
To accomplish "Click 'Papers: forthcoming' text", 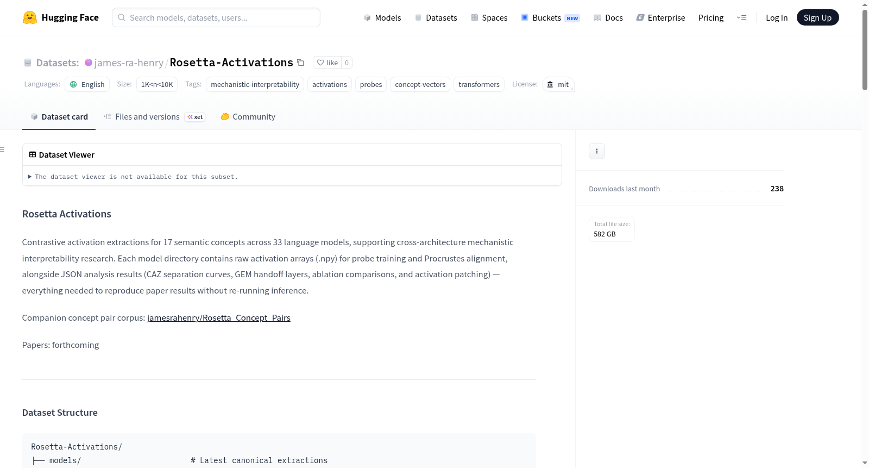I will click(x=60, y=345).
